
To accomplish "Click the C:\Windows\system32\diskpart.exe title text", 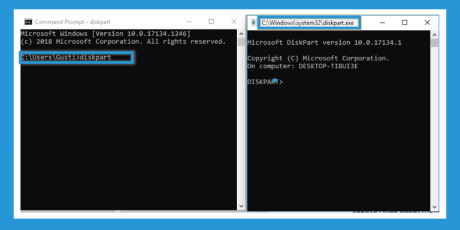I will [x=308, y=23].
